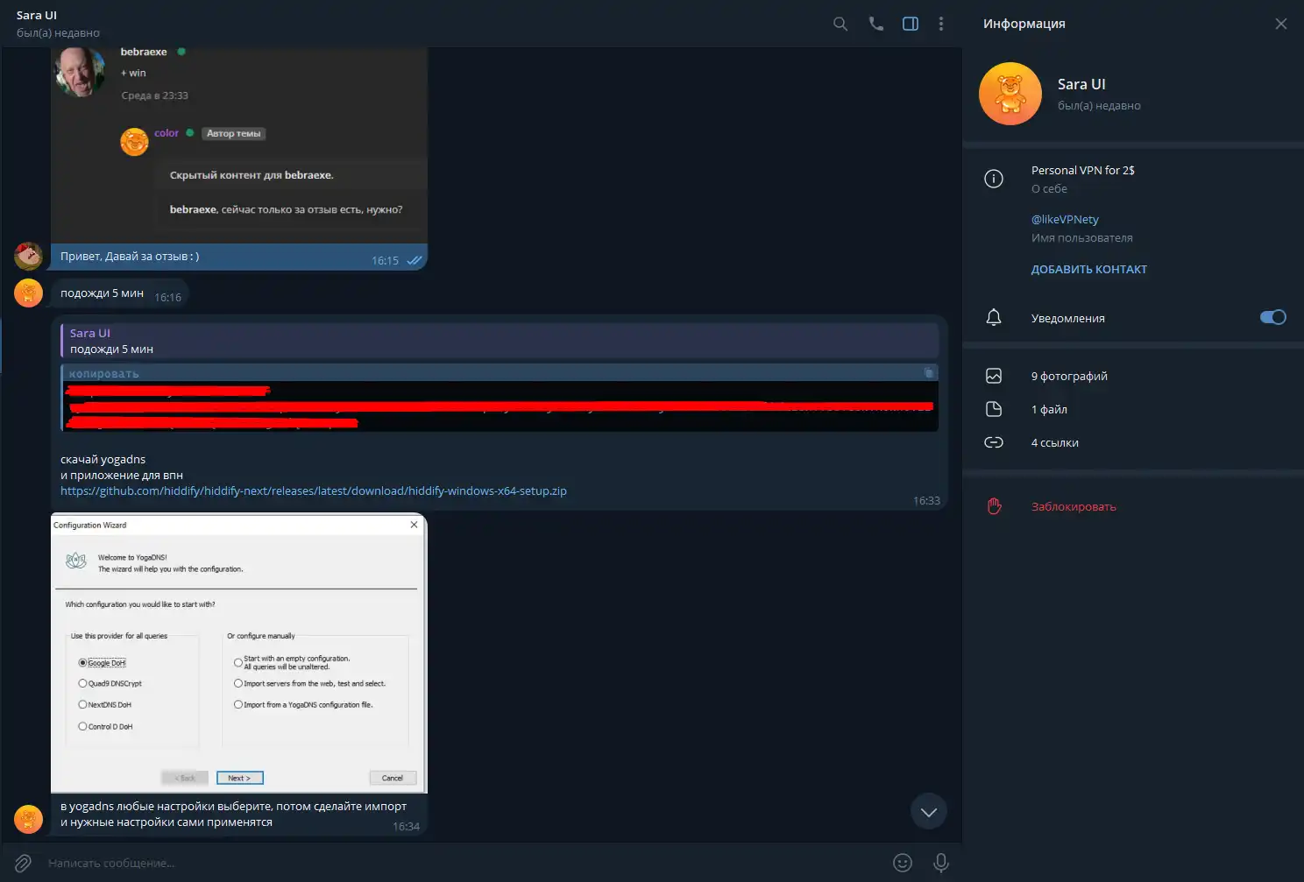
Task: Open search in chat
Action: 840,24
